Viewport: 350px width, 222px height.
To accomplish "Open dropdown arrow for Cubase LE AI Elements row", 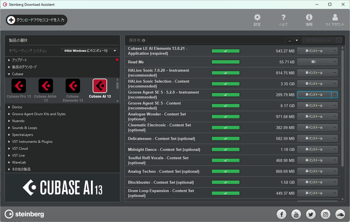I will pyautogui.click(x=335, y=51).
